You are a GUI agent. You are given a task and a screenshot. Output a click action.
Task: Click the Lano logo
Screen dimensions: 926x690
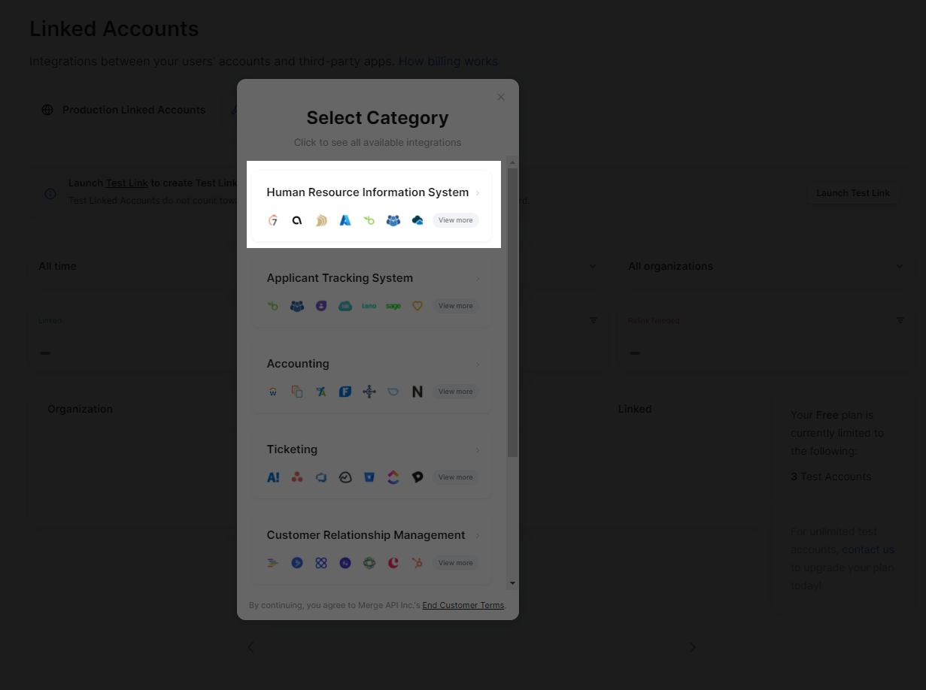tap(369, 306)
